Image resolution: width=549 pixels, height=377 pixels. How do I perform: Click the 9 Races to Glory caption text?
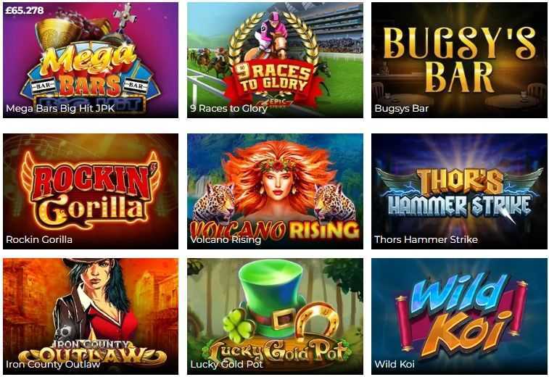[x=229, y=109]
